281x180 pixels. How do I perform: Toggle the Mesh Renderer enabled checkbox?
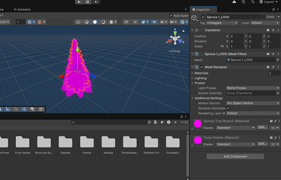point(202,67)
